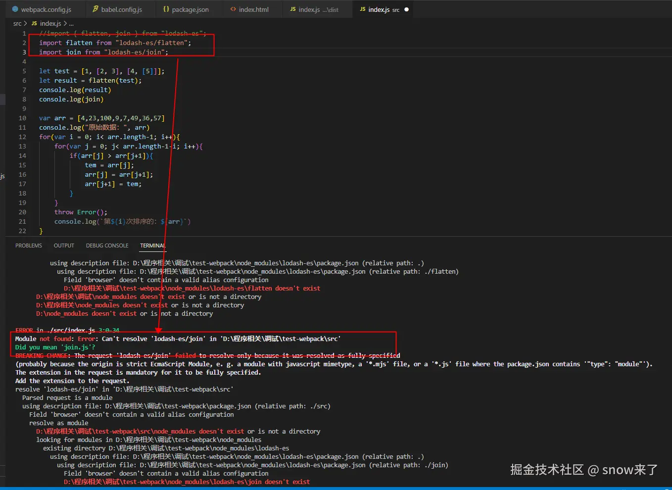Screen dimensions: 672x490
Task: Click terminal "The extension in the request is mandatory" line
Action: click(138, 373)
